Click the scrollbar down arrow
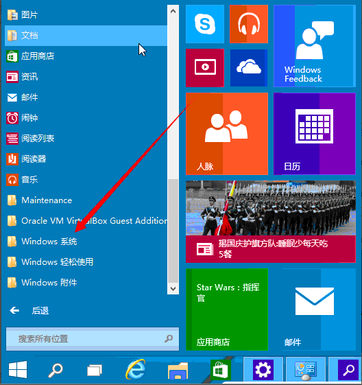 point(173,288)
